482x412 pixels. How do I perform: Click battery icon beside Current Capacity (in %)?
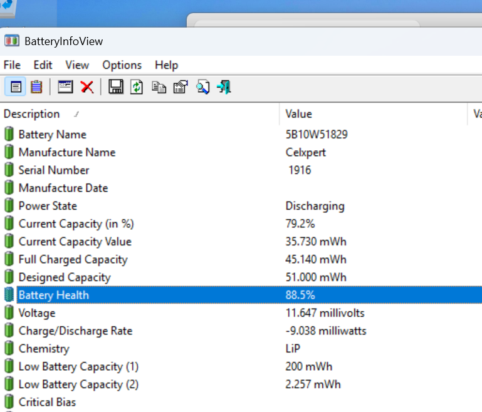click(x=9, y=223)
